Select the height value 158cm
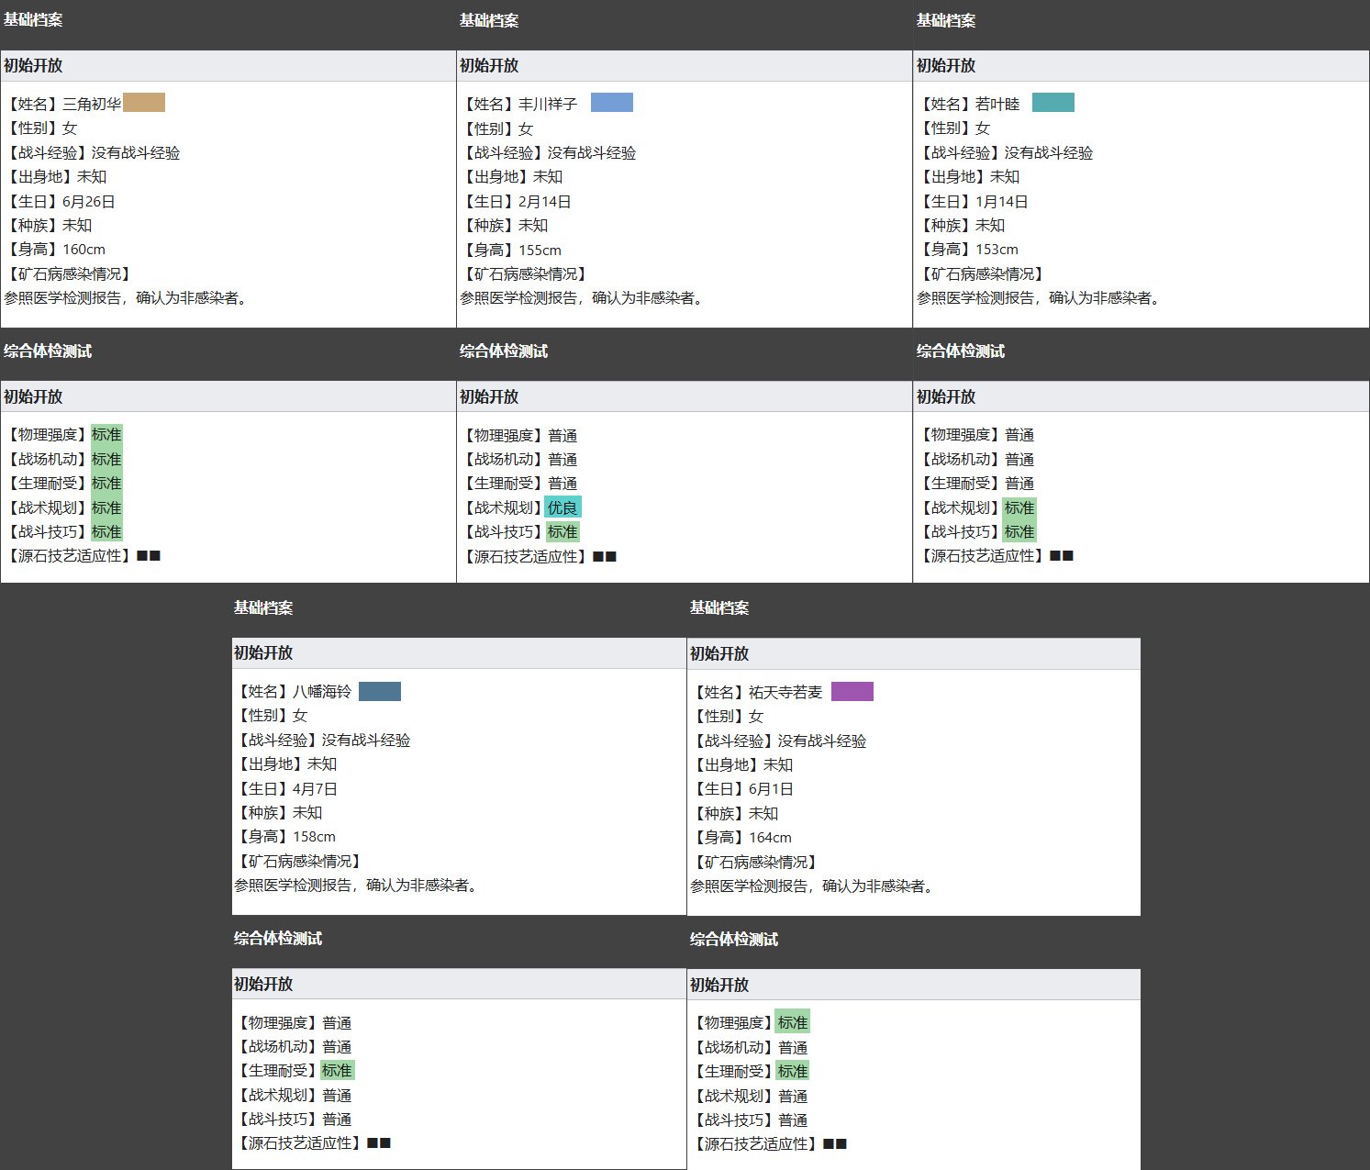Screen dimensions: 1370x1170 click(314, 837)
